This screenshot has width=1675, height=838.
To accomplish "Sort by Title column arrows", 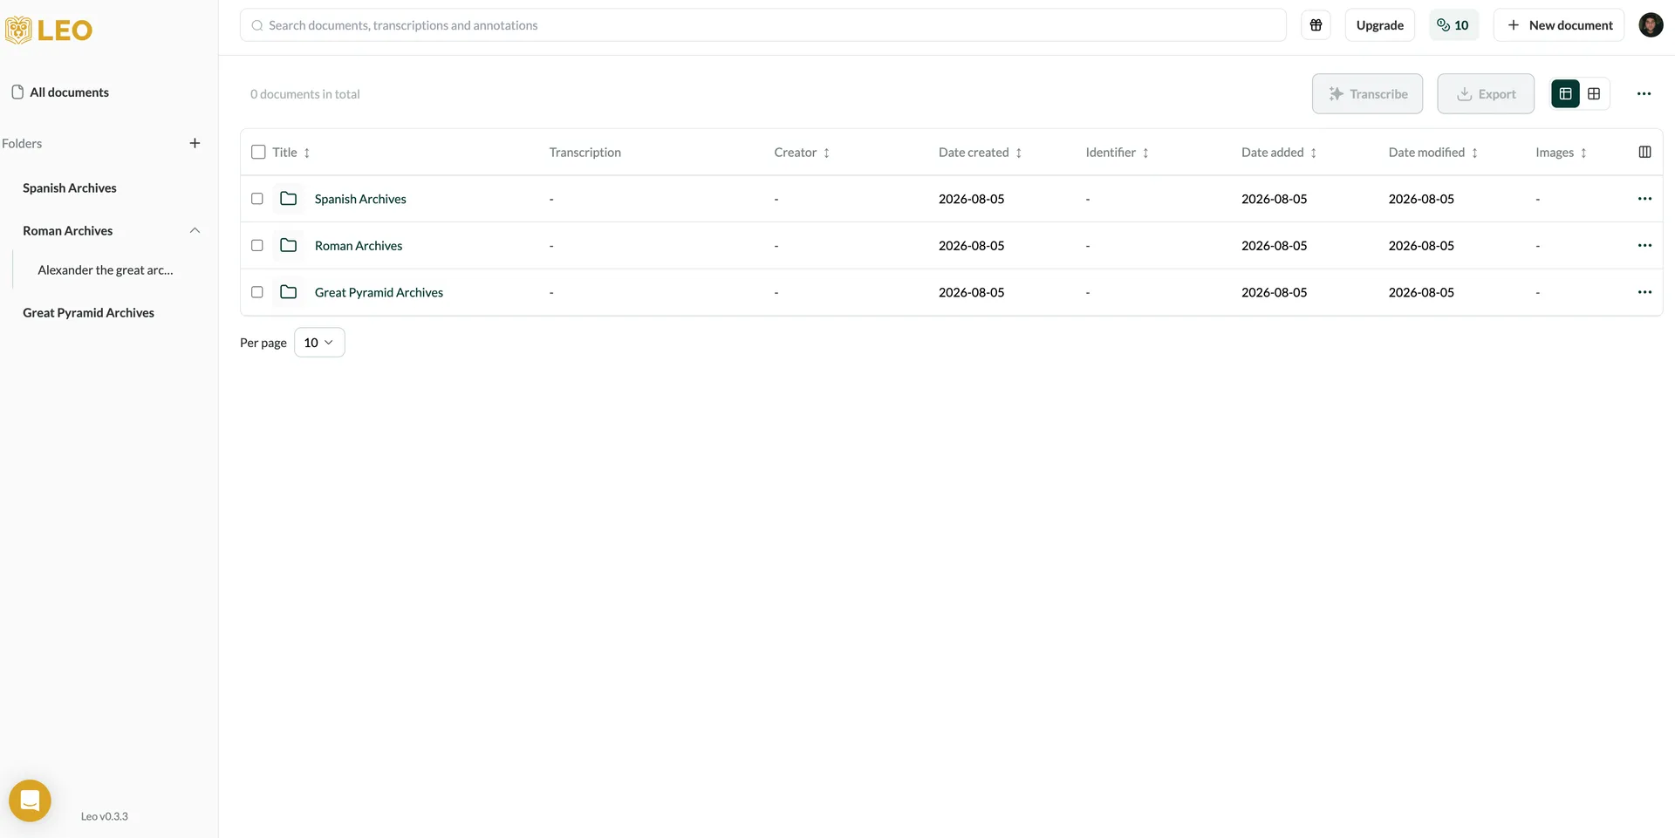I will click(307, 153).
